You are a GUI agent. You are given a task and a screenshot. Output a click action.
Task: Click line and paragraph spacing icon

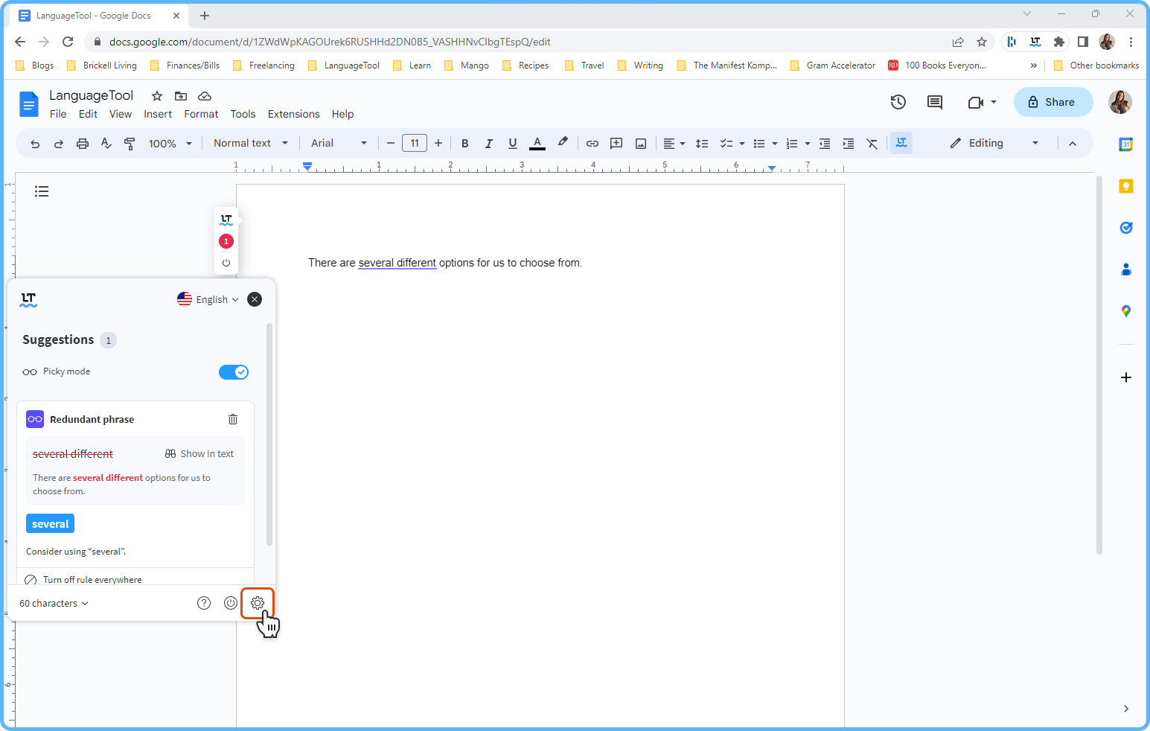(x=702, y=144)
